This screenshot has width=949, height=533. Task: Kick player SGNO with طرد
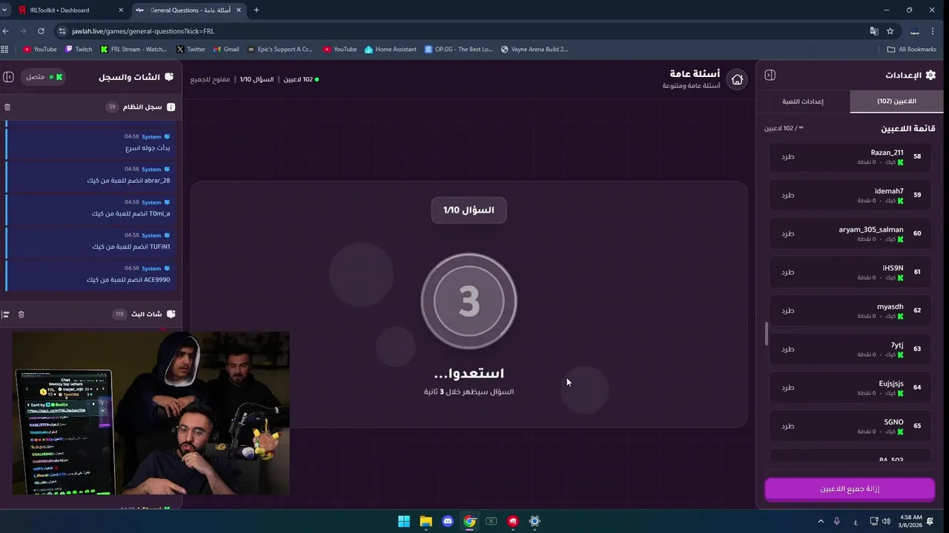pyautogui.click(x=787, y=426)
